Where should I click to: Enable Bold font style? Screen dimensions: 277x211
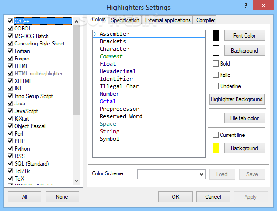click(x=215, y=64)
